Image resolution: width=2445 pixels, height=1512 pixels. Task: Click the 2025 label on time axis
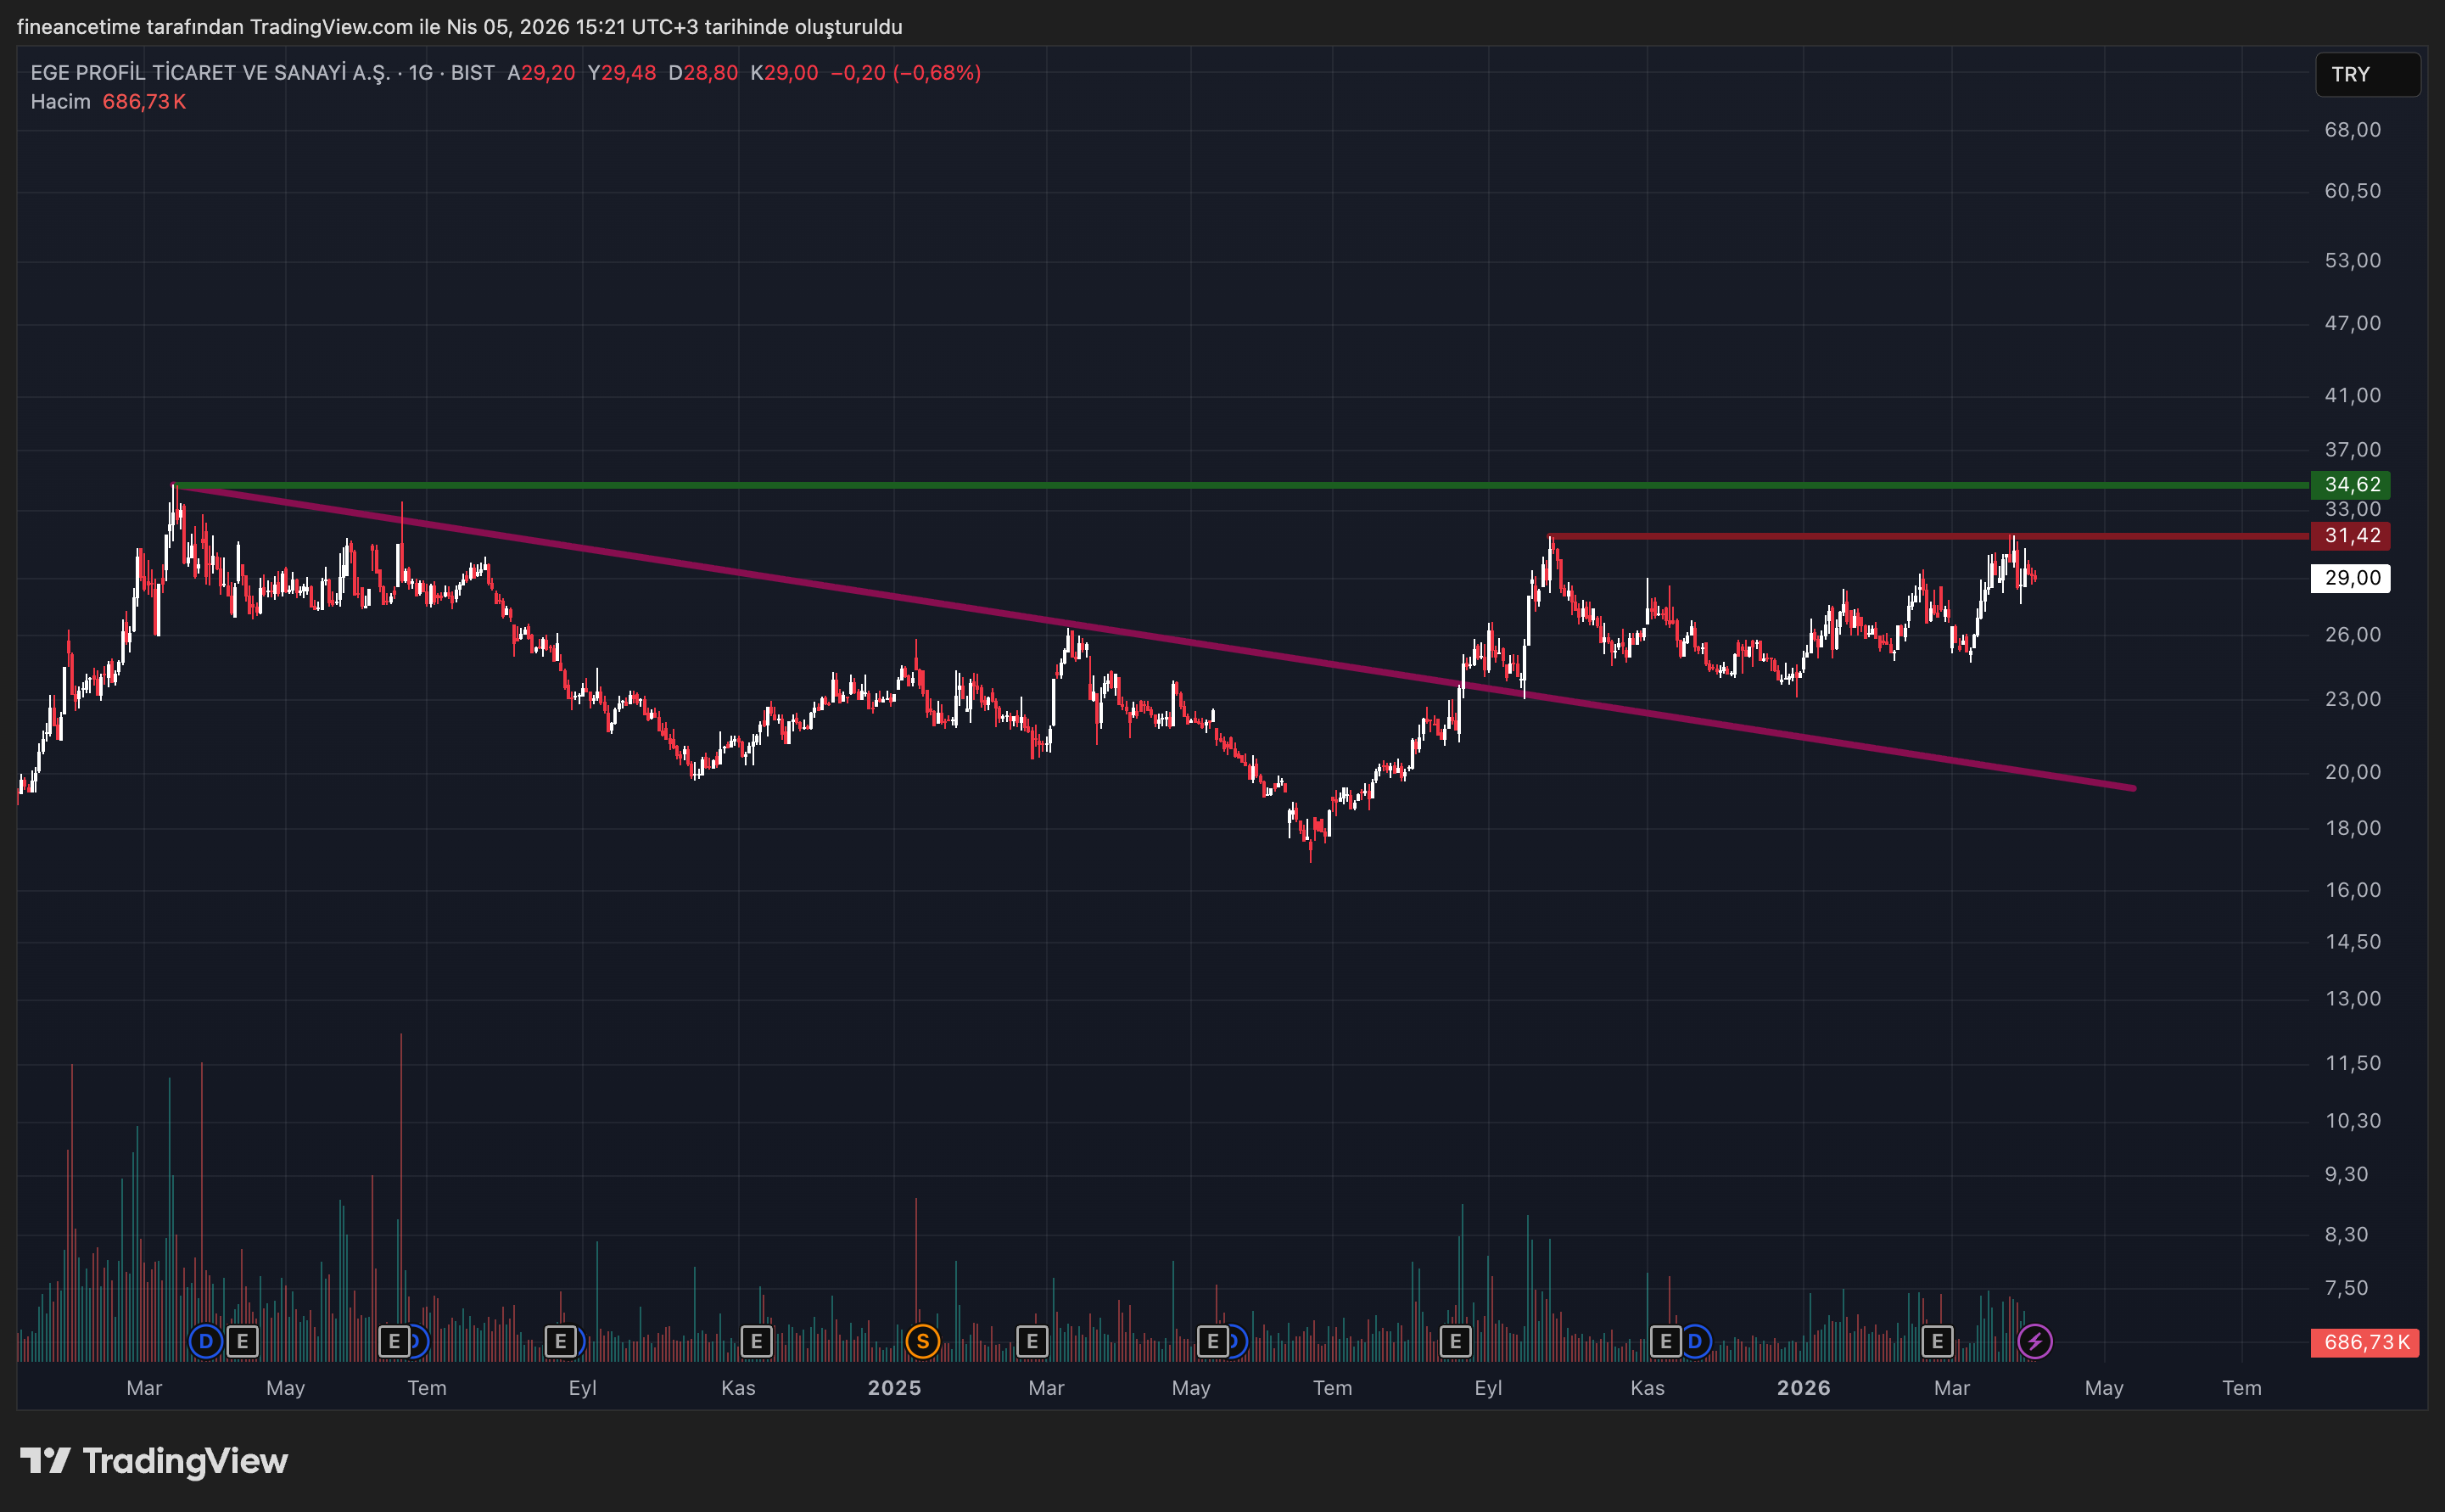coord(893,1388)
